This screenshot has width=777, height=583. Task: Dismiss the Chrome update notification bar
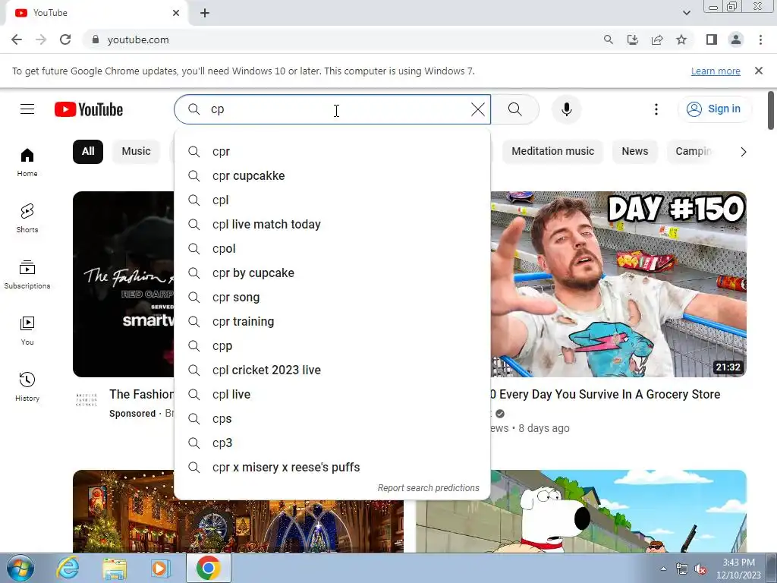pyautogui.click(x=759, y=71)
